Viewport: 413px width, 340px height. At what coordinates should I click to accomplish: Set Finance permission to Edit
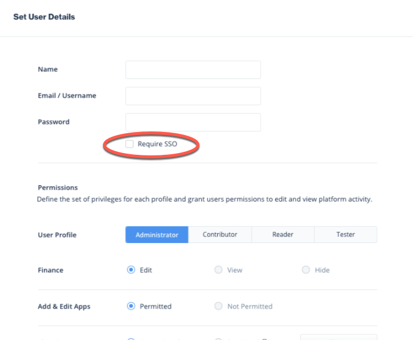click(131, 270)
